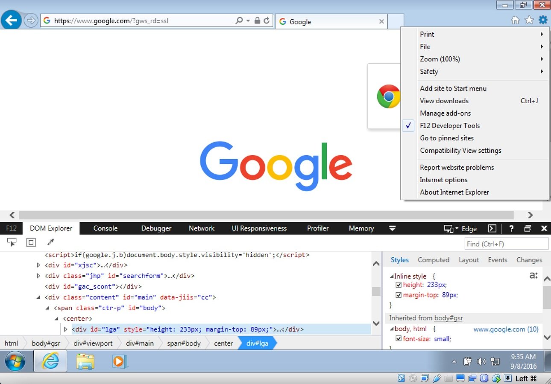The height and width of the screenshot is (384, 551).
Task: Expand the div id lga node
Action: click(66, 329)
